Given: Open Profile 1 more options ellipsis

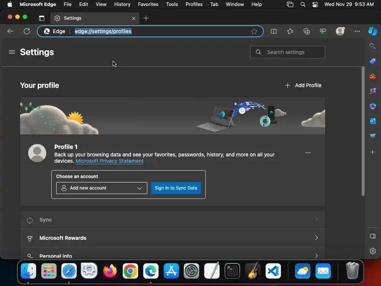Looking at the screenshot, I should coord(308,153).
